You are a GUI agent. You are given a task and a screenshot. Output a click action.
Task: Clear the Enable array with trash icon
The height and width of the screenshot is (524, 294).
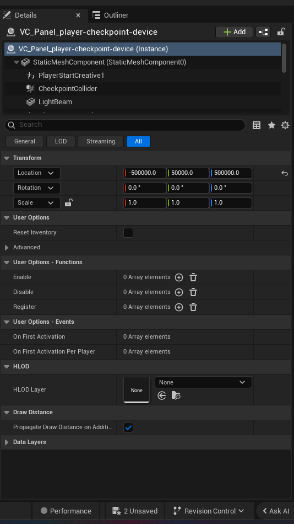[193, 277]
